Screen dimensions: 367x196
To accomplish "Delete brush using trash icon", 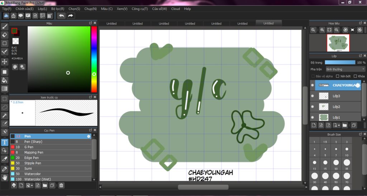I will [x=61, y=186].
